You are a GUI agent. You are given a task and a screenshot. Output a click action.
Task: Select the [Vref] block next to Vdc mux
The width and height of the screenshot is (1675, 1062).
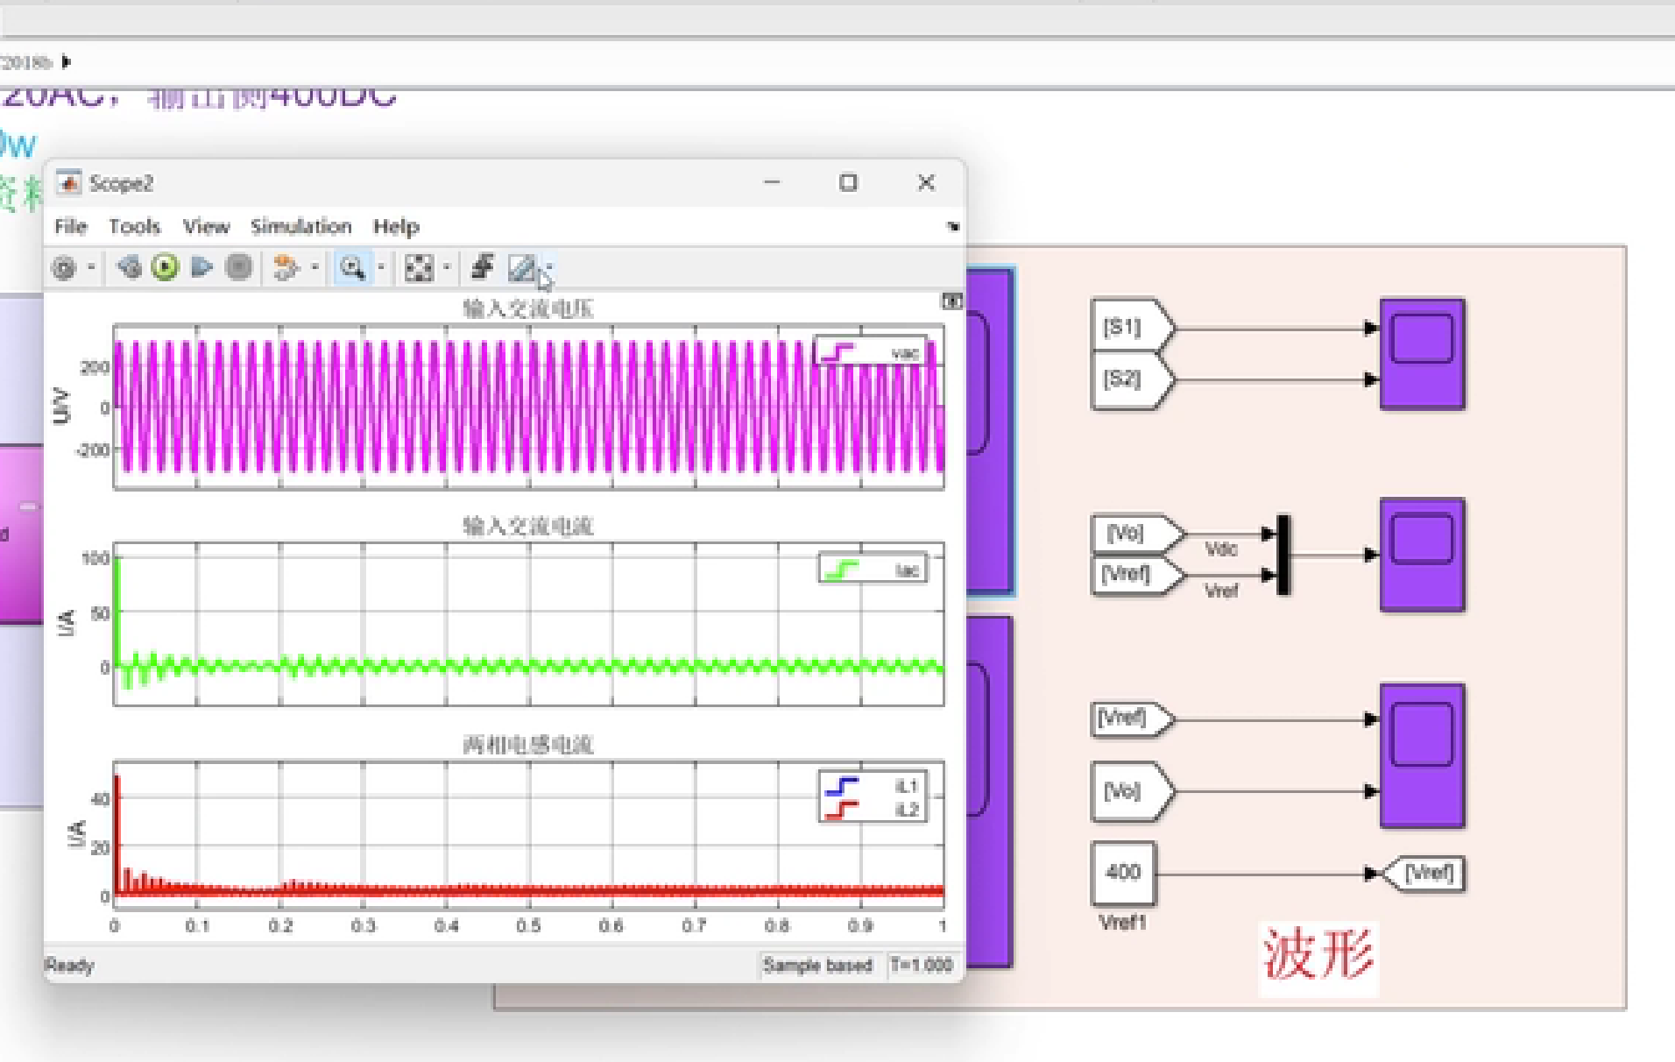click(1138, 575)
